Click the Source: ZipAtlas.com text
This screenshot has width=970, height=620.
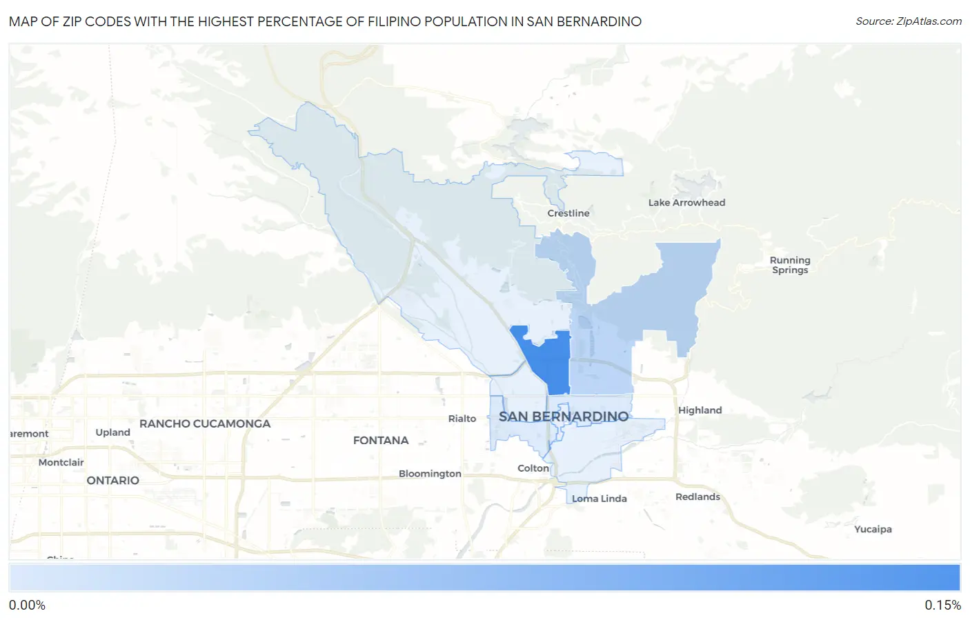[909, 21]
